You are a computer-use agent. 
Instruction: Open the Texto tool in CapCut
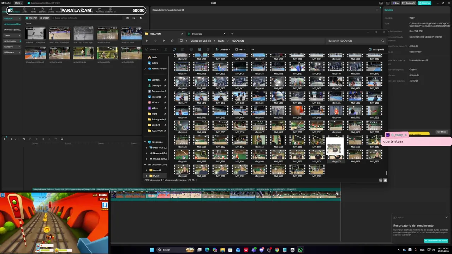pyautogui.click(x=34, y=10)
